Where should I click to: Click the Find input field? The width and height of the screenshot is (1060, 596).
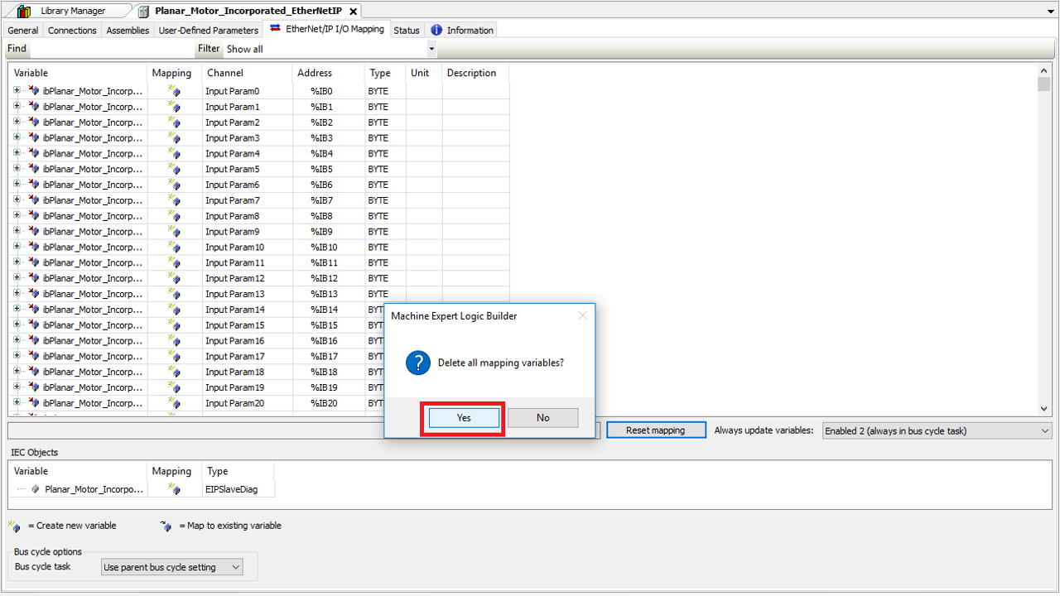(x=112, y=49)
